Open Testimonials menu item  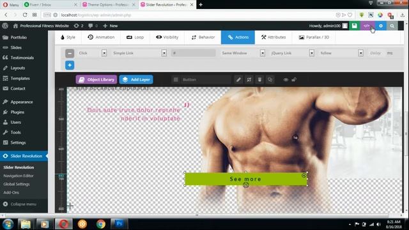pos(22,57)
